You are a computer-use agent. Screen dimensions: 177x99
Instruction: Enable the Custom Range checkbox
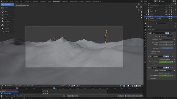(x=151, y=51)
